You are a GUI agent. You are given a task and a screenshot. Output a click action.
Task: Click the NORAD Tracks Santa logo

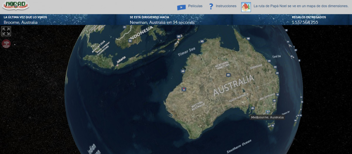16,5
